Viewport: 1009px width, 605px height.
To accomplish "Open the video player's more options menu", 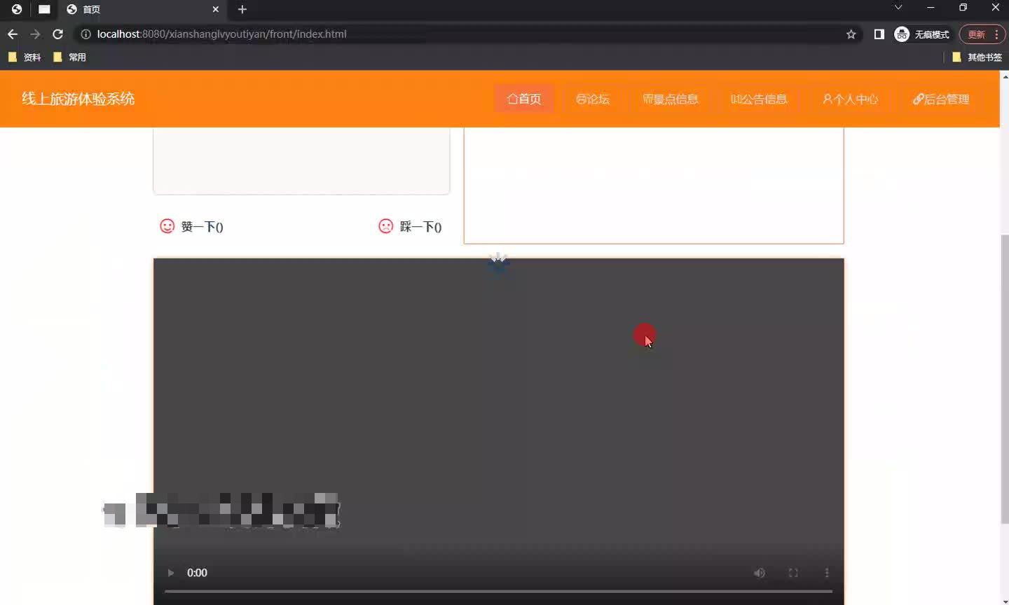I will point(827,573).
